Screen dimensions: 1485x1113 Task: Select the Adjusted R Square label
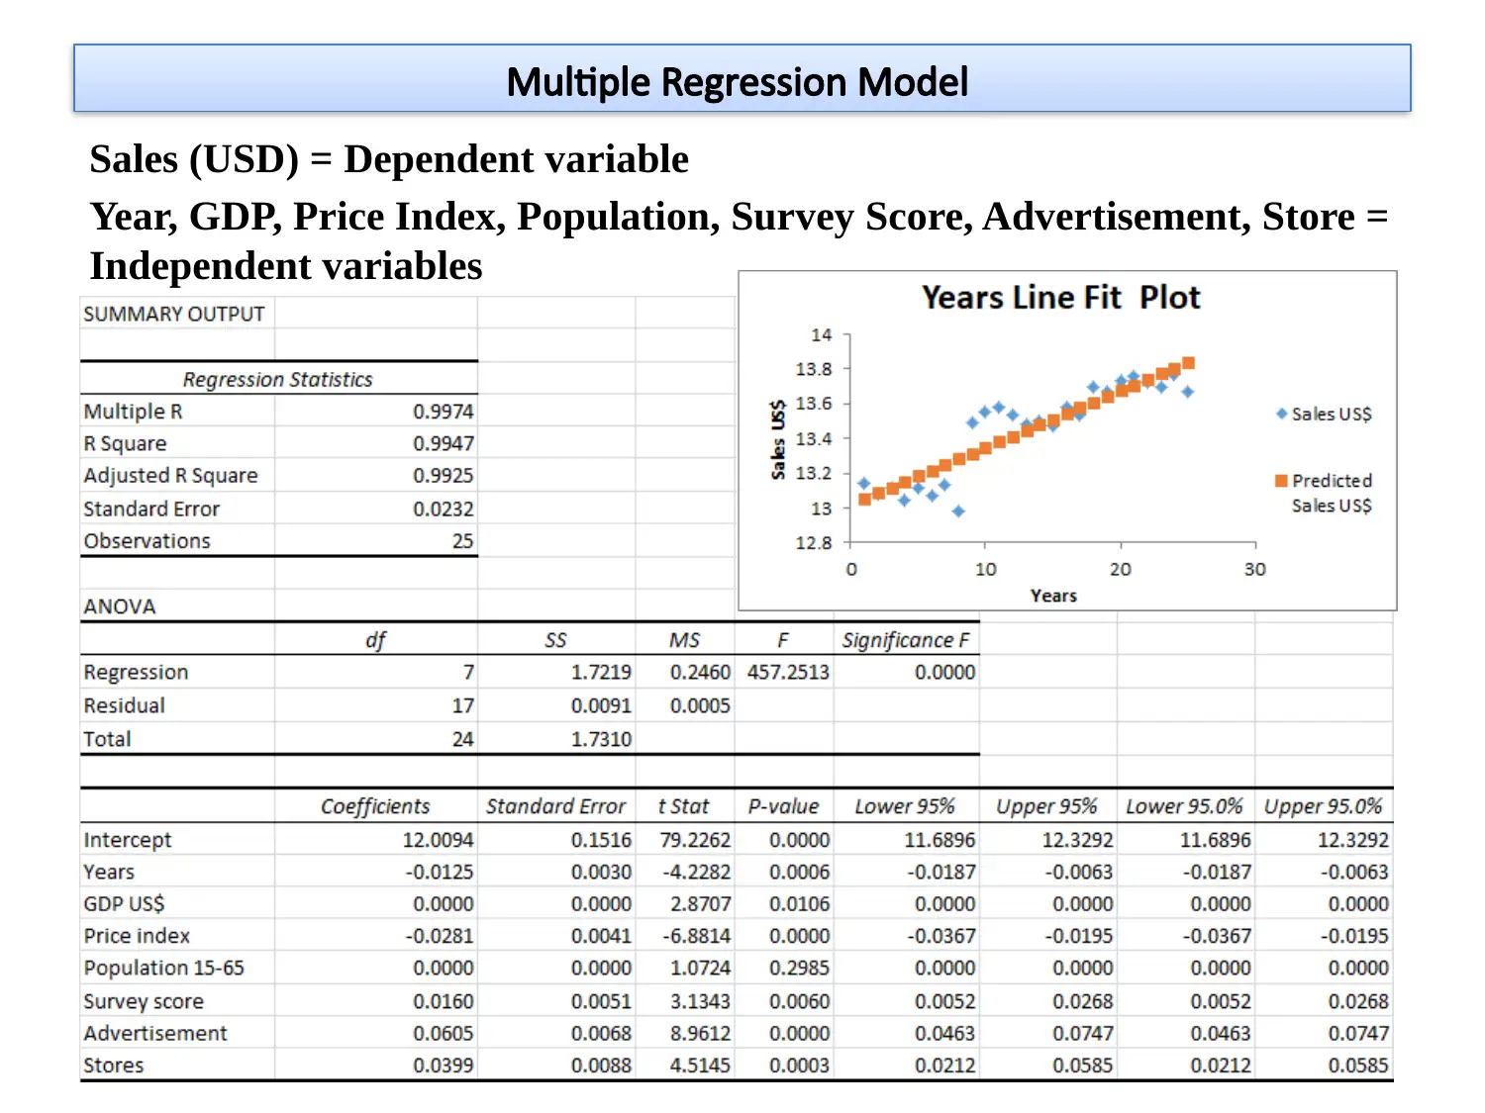[170, 476]
